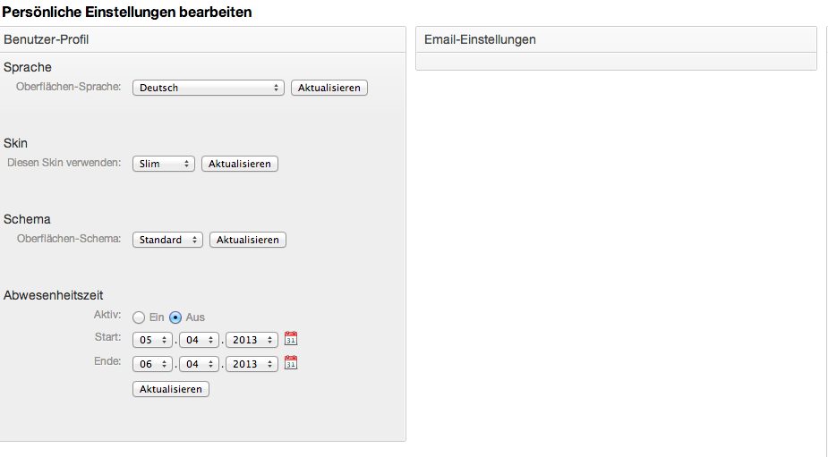Image resolution: width=828 pixels, height=457 pixels.
Task: Click Aktualisieren next to the language dropdown
Action: click(x=329, y=88)
